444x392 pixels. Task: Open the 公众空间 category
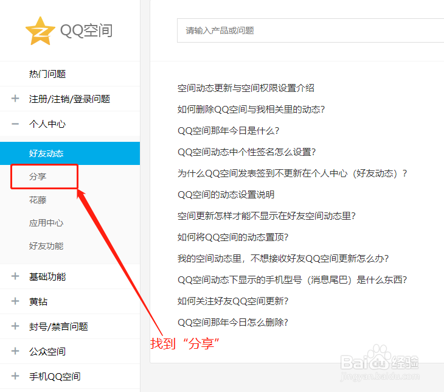coord(47,351)
